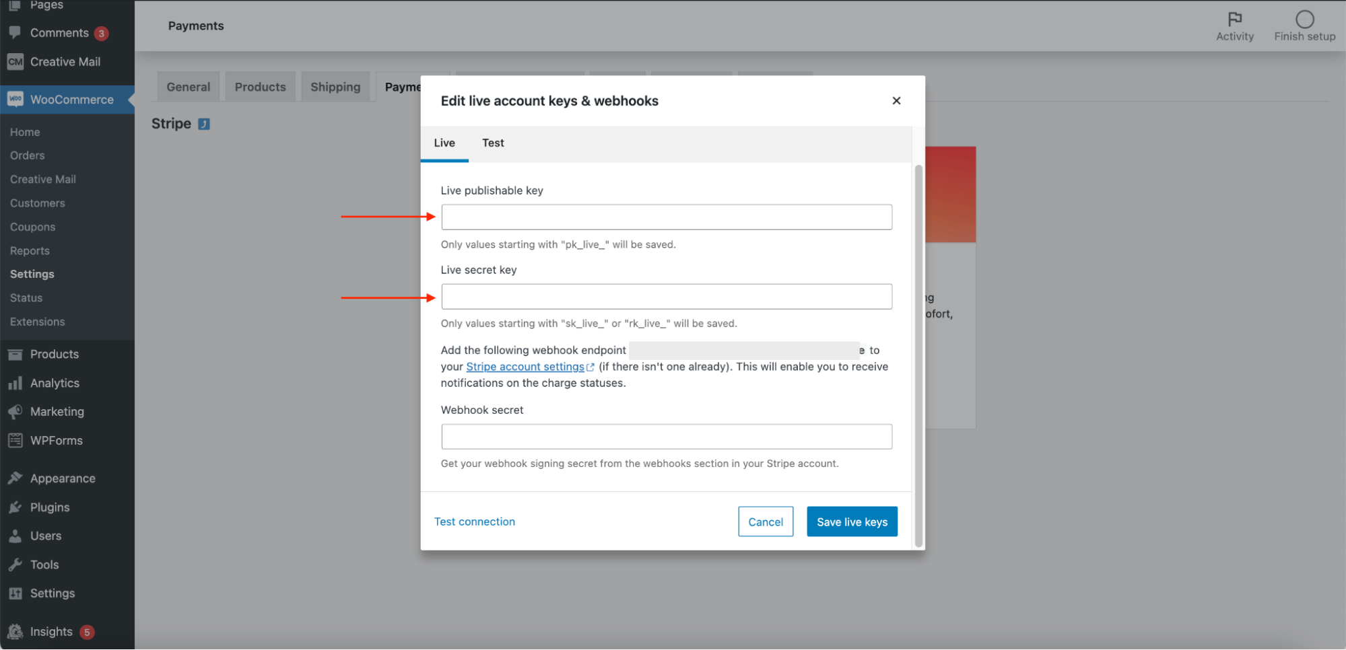Open the Insights sidebar icon

[15, 631]
